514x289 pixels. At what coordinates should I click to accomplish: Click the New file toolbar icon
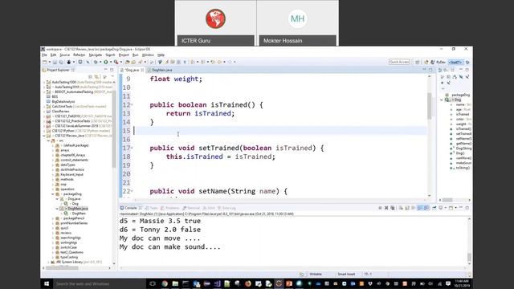[45, 62]
